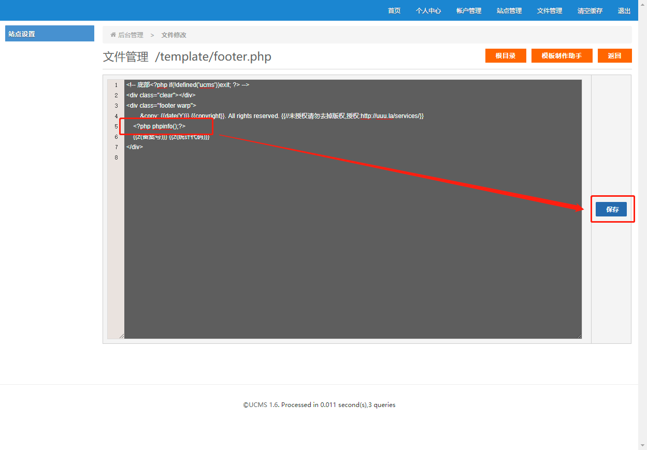The height and width of the screenshot is (450, 647).
Task: Click 退出 to log out
Action: coord(624,10)
